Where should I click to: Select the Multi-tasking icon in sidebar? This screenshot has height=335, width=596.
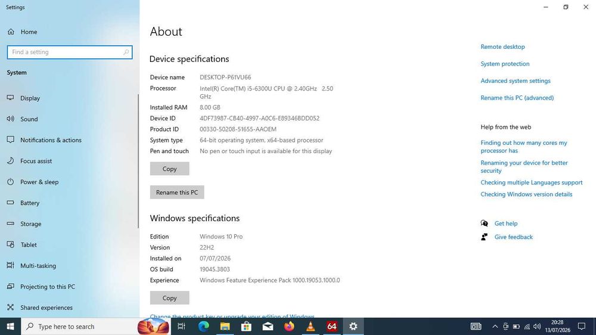point(11,265)
